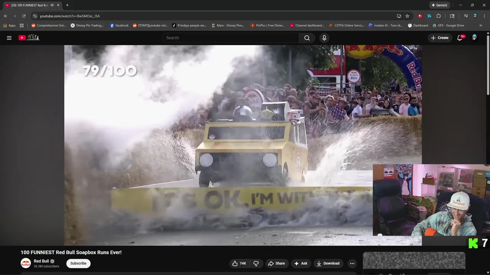Bookmark this page with star icon

coord(407,16)
